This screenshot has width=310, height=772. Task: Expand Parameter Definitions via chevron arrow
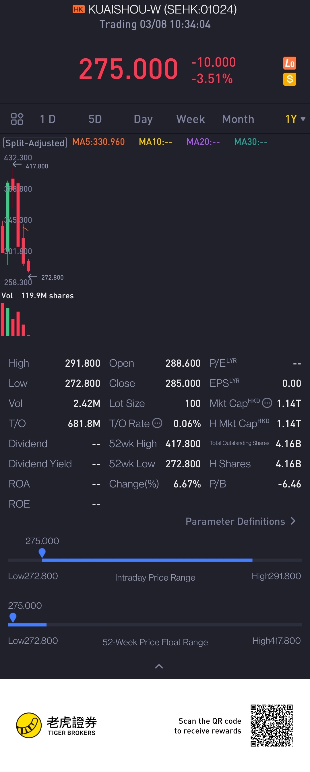tap(293, 521)
